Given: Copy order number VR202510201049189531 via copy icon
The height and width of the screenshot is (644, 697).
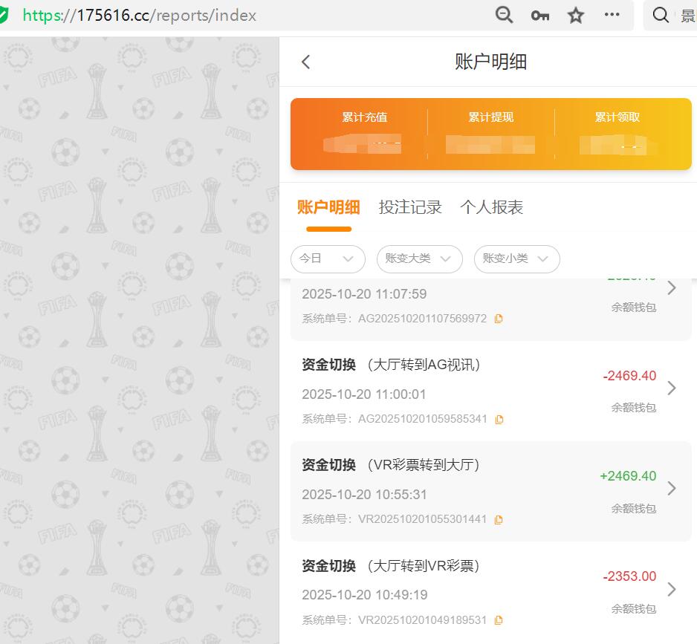Looking at the screenshot, I should point(499,619).
